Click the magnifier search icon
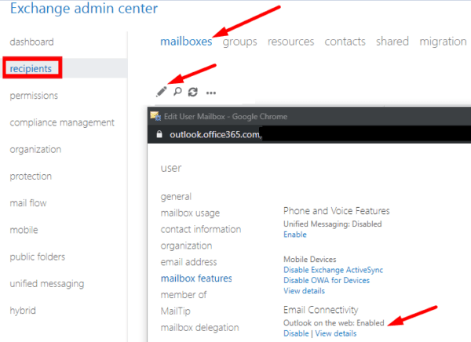The height and width of the screenshot is (342, 471). (177, 92)
